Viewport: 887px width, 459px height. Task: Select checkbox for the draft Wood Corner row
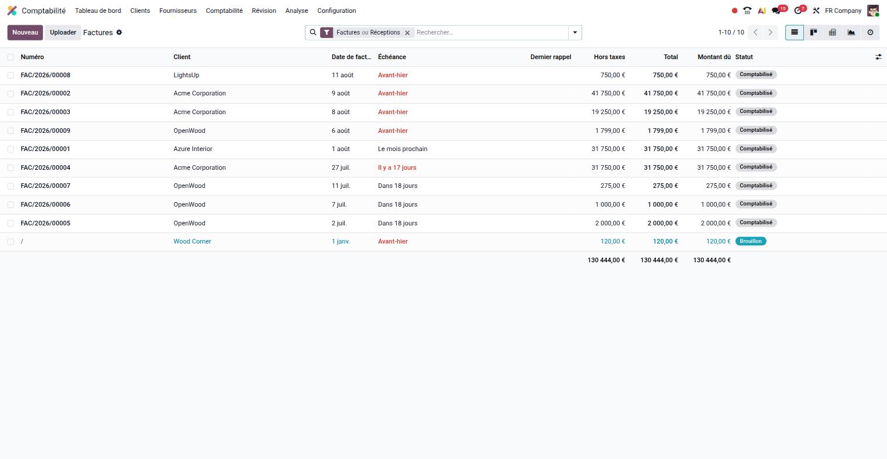click(11, 241)
